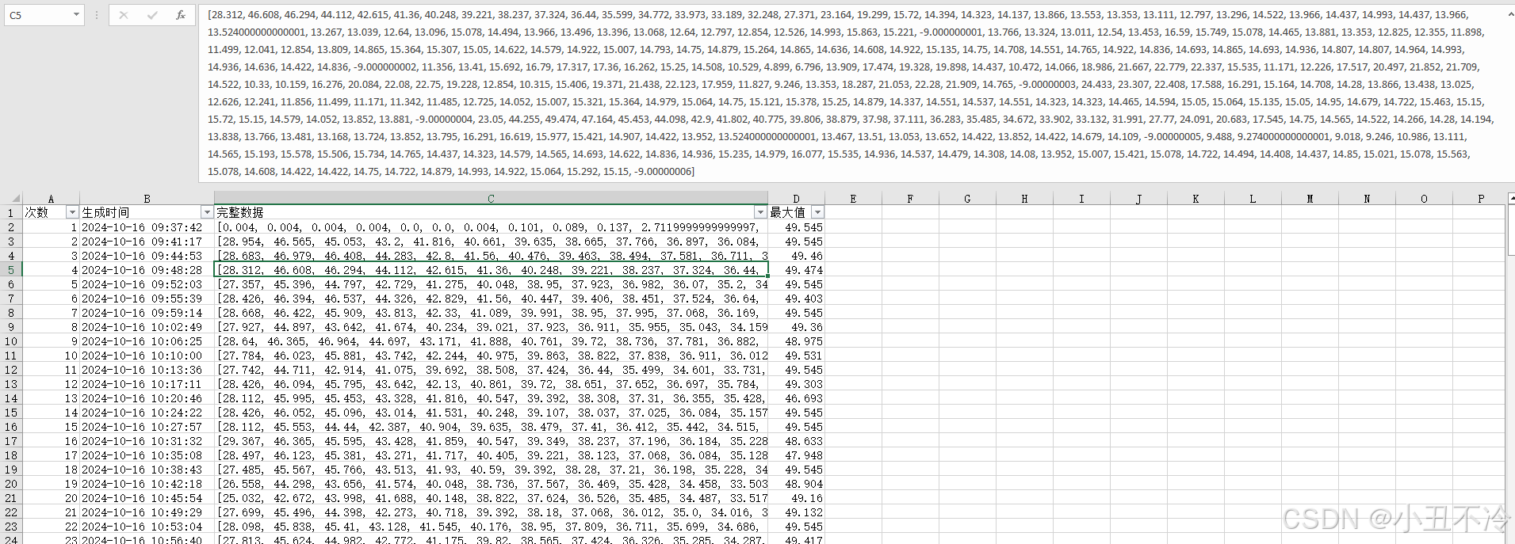The image size is (1515, 544).
Task: Click the Enter checkmark icon in formula bar
Action: [x=152, y=15]
